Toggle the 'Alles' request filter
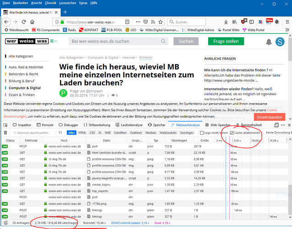 click(x=72, y=133)
